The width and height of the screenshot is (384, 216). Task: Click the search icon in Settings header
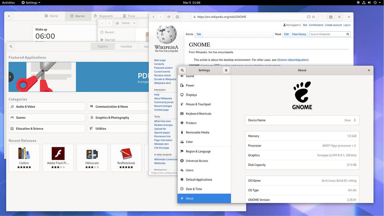tap(182, 70)
